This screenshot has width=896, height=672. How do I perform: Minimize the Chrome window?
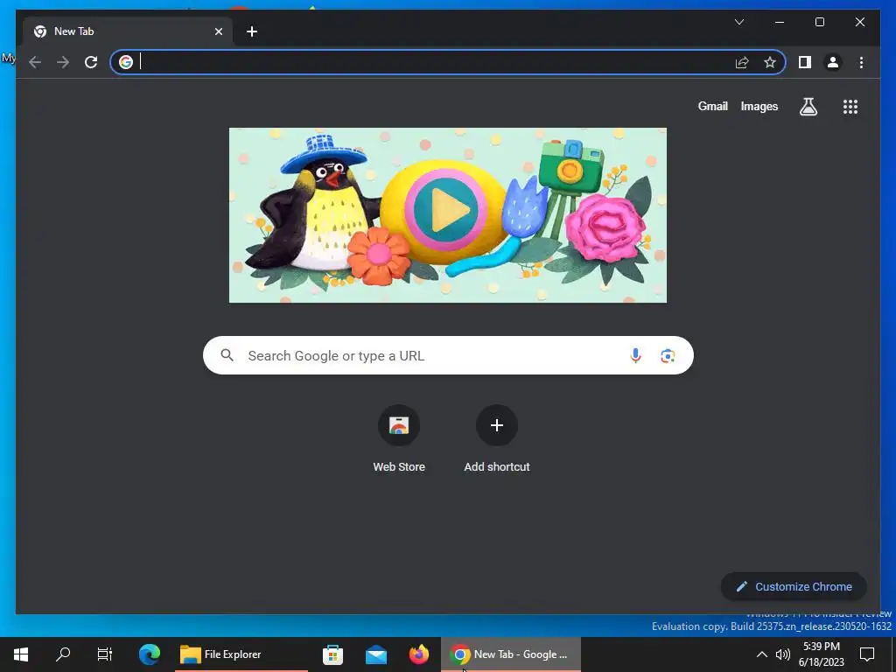780,22
